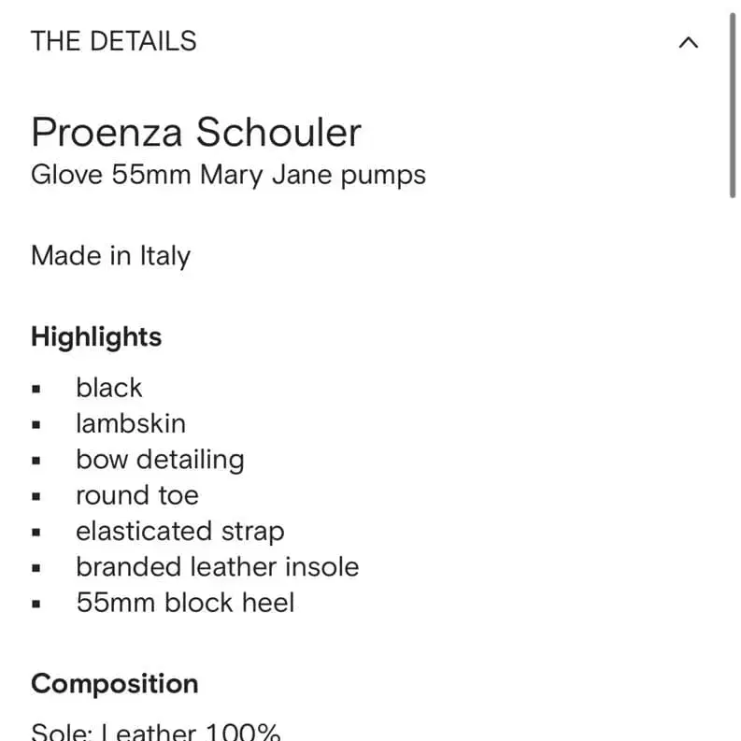Collapse The Details section chevron
This screenshot has width=741, height=741.
point(688,43)
